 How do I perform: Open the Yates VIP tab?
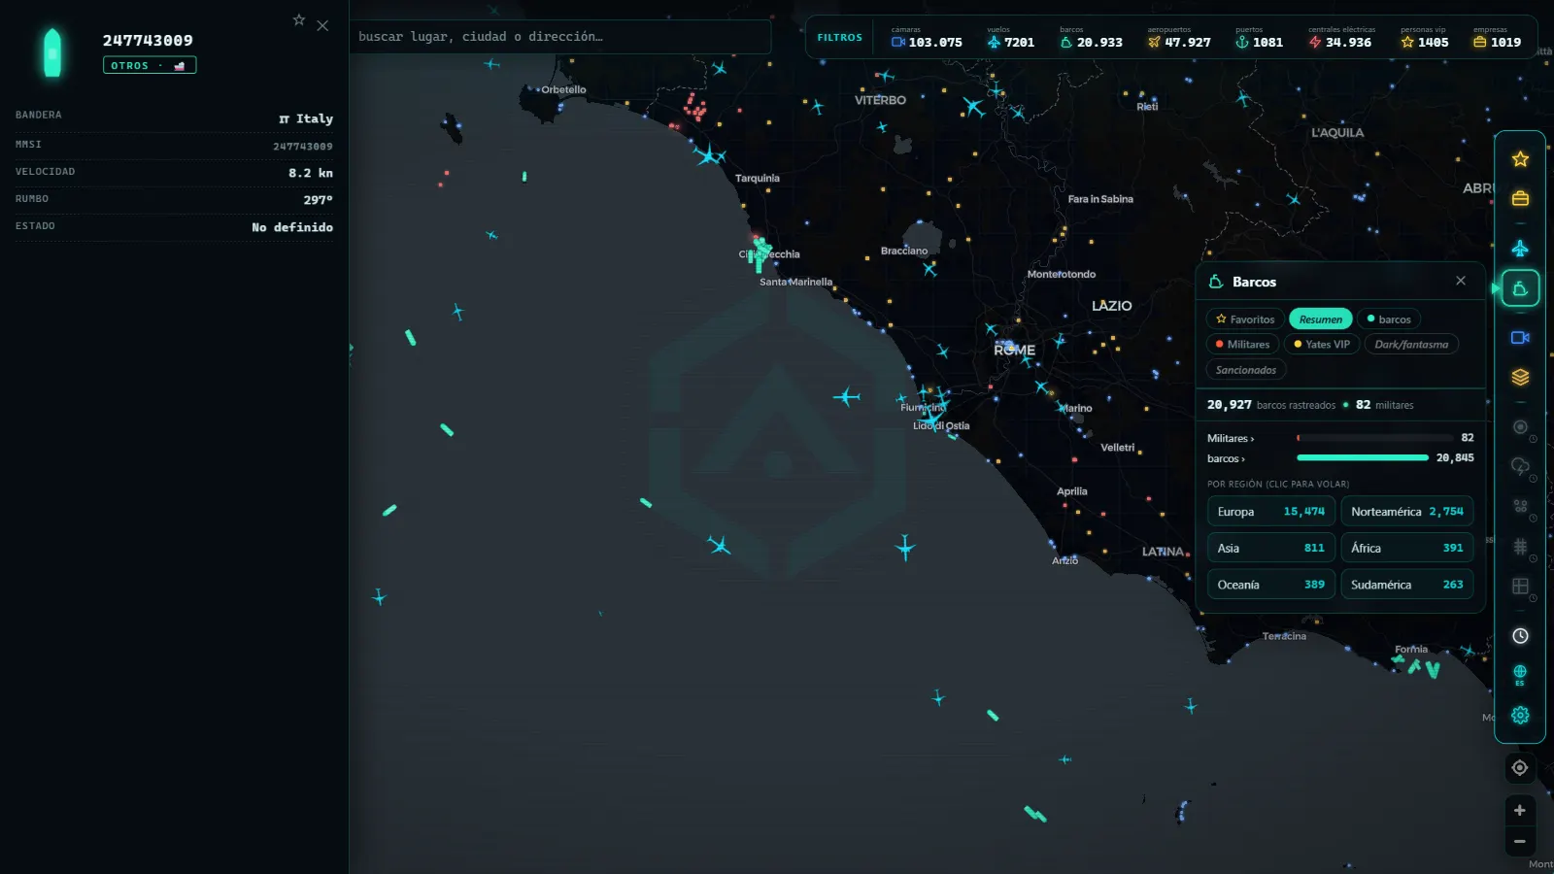(x=1322, y=345)
